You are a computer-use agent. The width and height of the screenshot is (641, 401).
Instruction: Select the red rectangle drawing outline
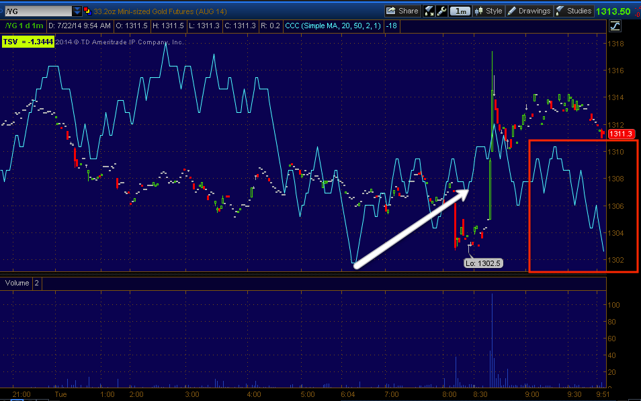583,206
